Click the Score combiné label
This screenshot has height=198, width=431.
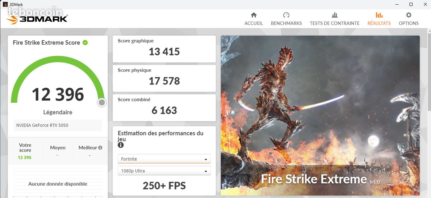pos(134,100)
